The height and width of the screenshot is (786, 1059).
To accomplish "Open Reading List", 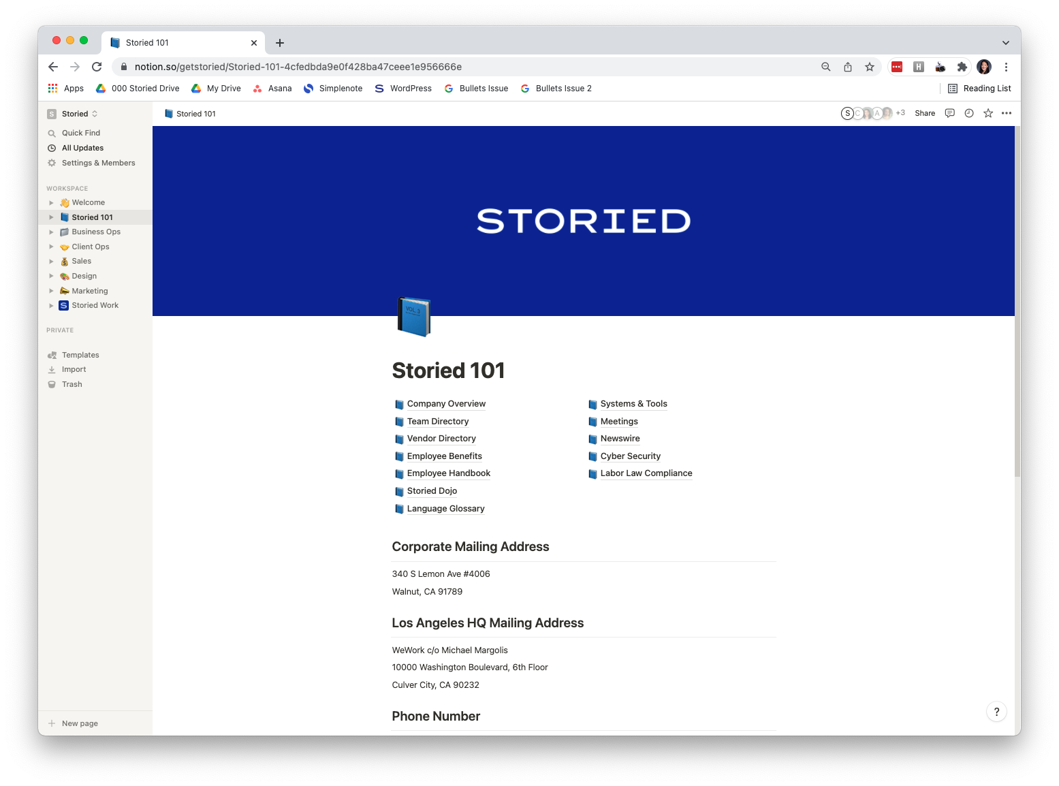I will [979, 89].
